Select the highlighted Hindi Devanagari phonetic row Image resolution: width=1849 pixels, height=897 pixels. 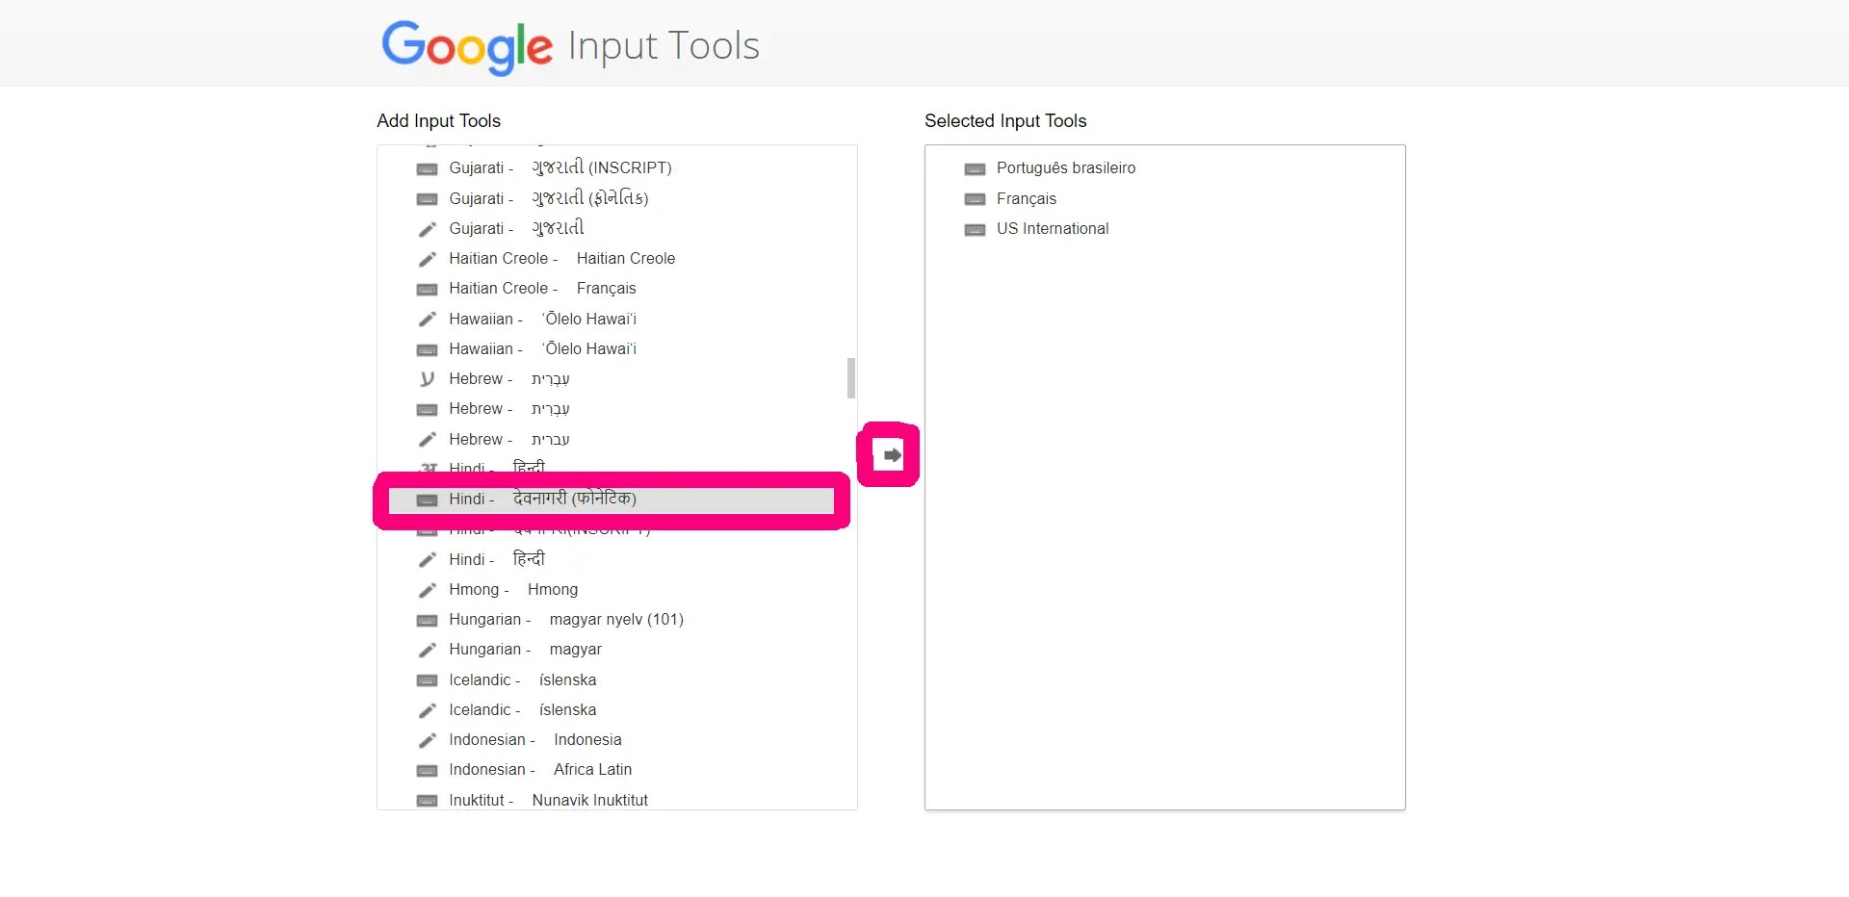pos(612,500)
